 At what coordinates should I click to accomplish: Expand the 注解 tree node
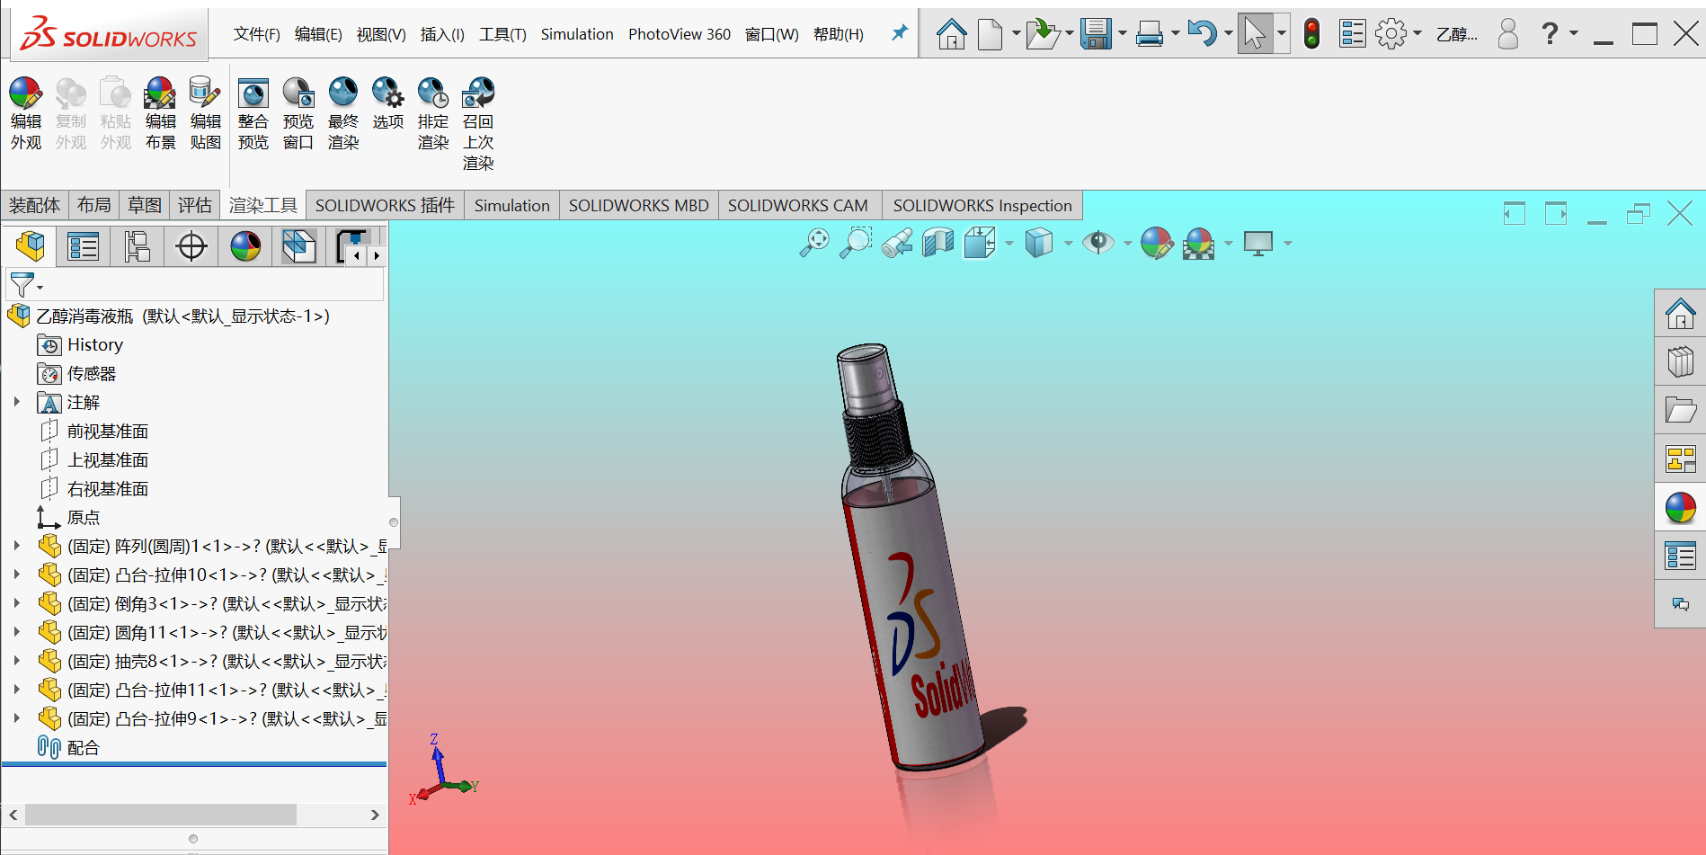coord(17,402)
